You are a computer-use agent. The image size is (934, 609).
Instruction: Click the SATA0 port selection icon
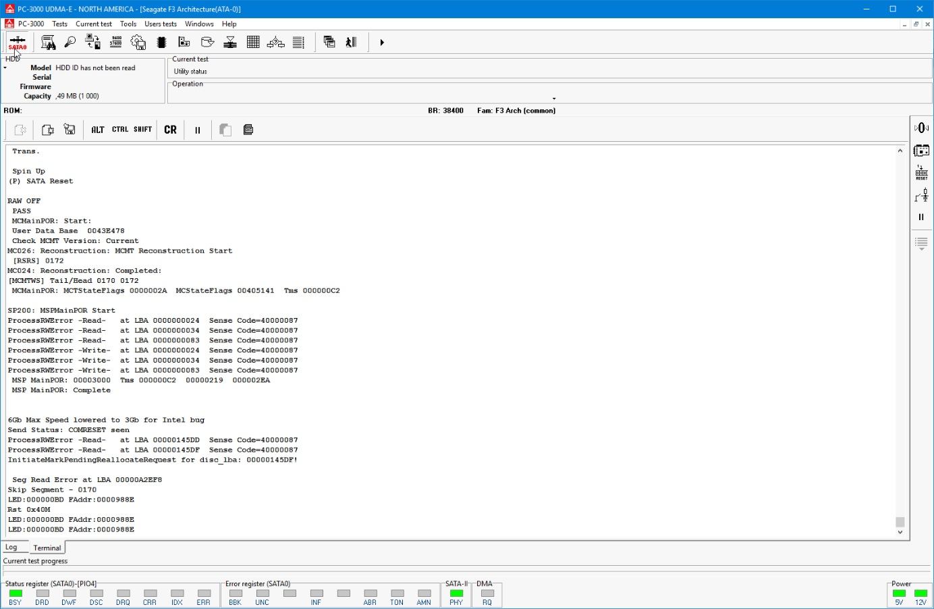click(18, 43)
